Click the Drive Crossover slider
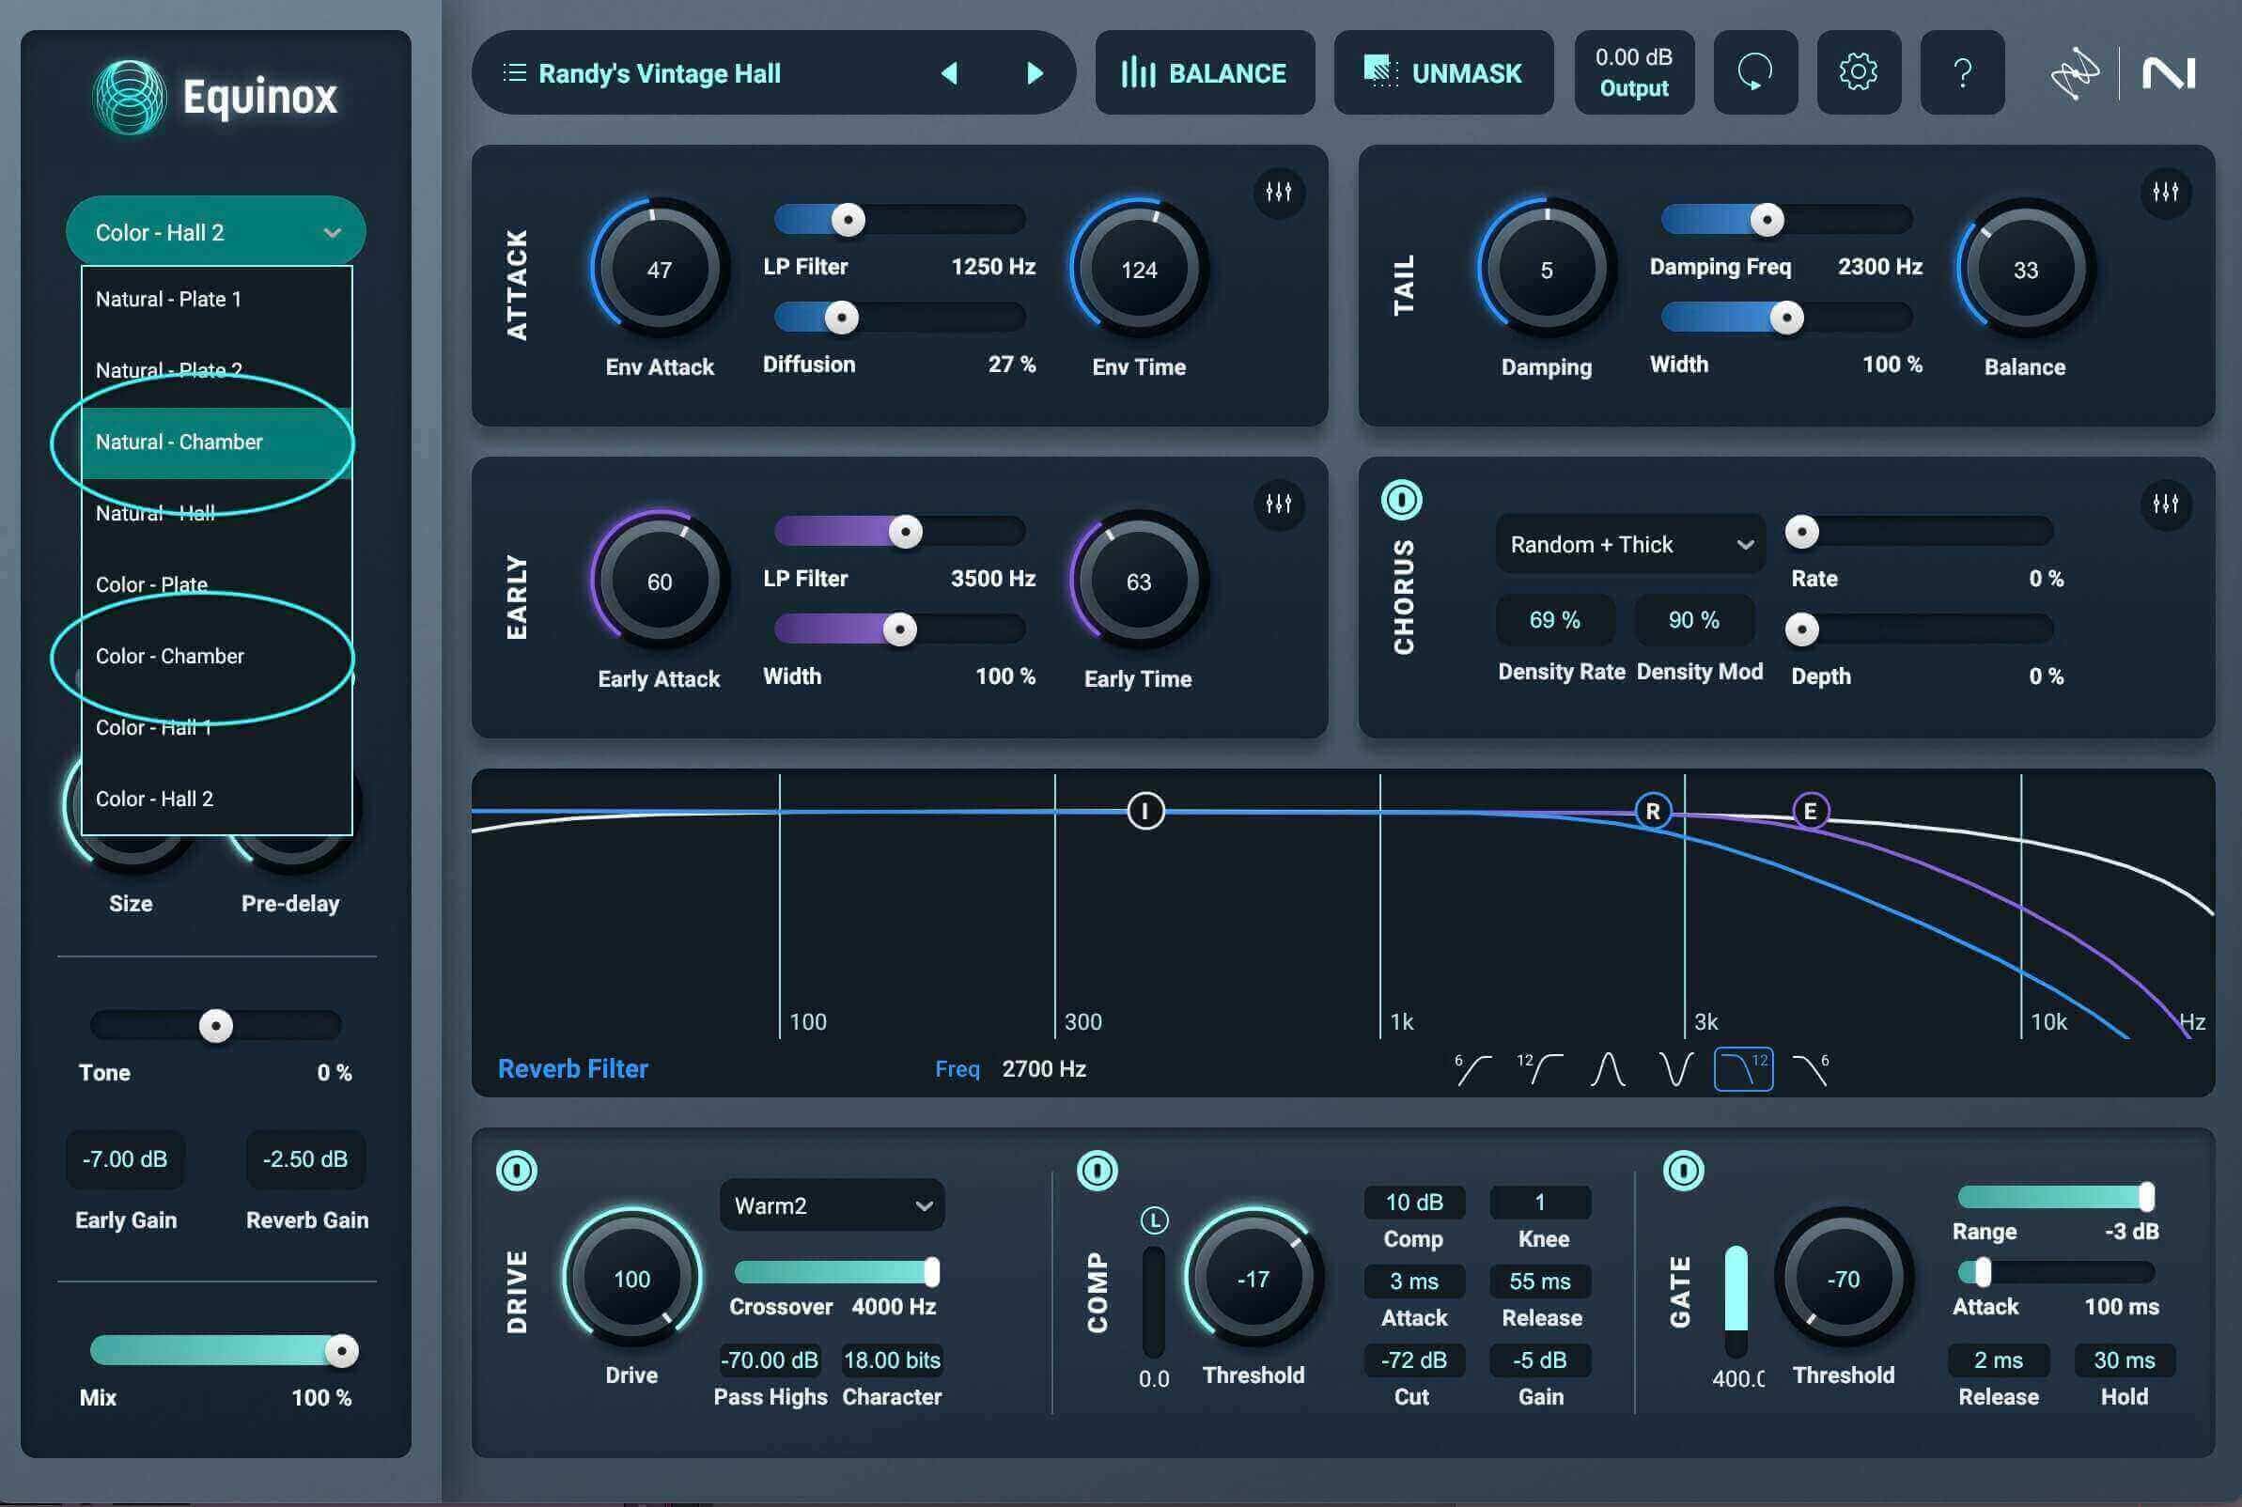 (837, 1272)
